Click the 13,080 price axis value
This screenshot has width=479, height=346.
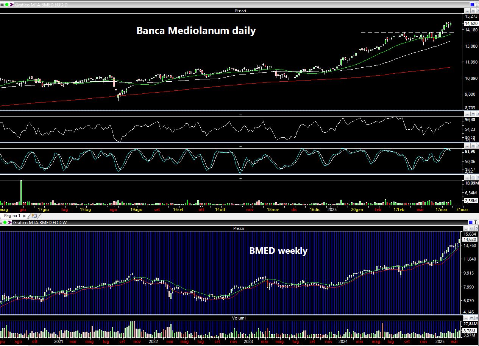coord(471,46)
